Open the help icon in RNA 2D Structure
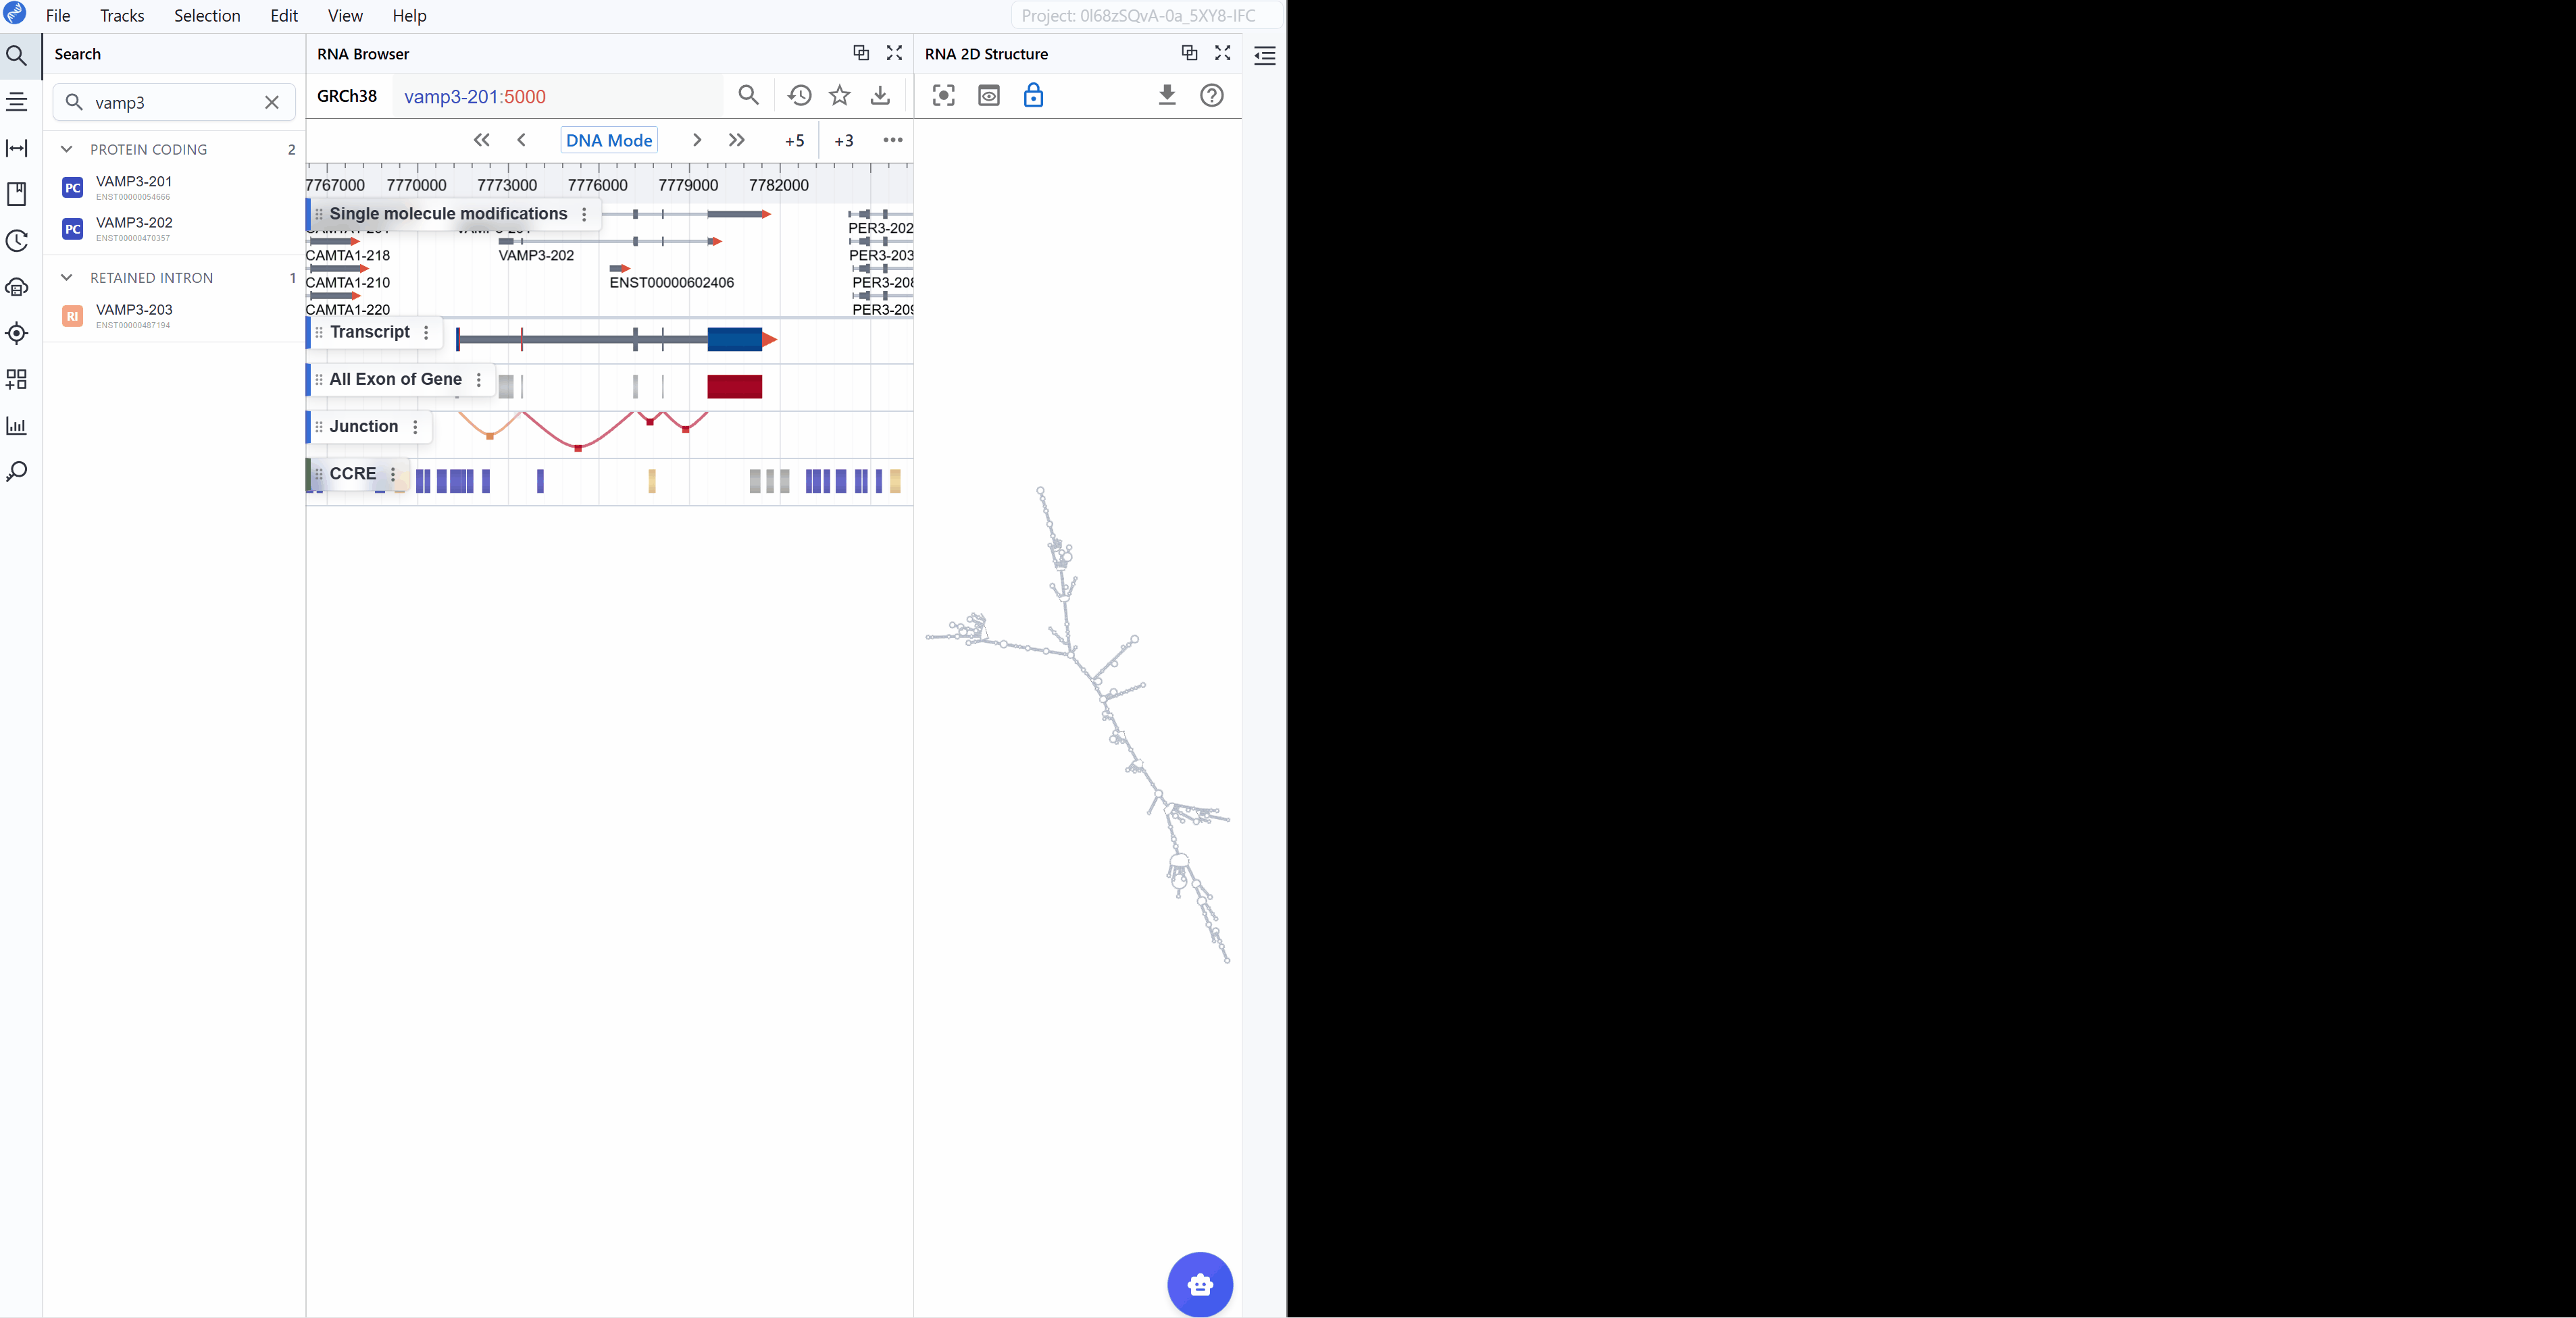The image size is (2576, 1318). [1211, 96]
